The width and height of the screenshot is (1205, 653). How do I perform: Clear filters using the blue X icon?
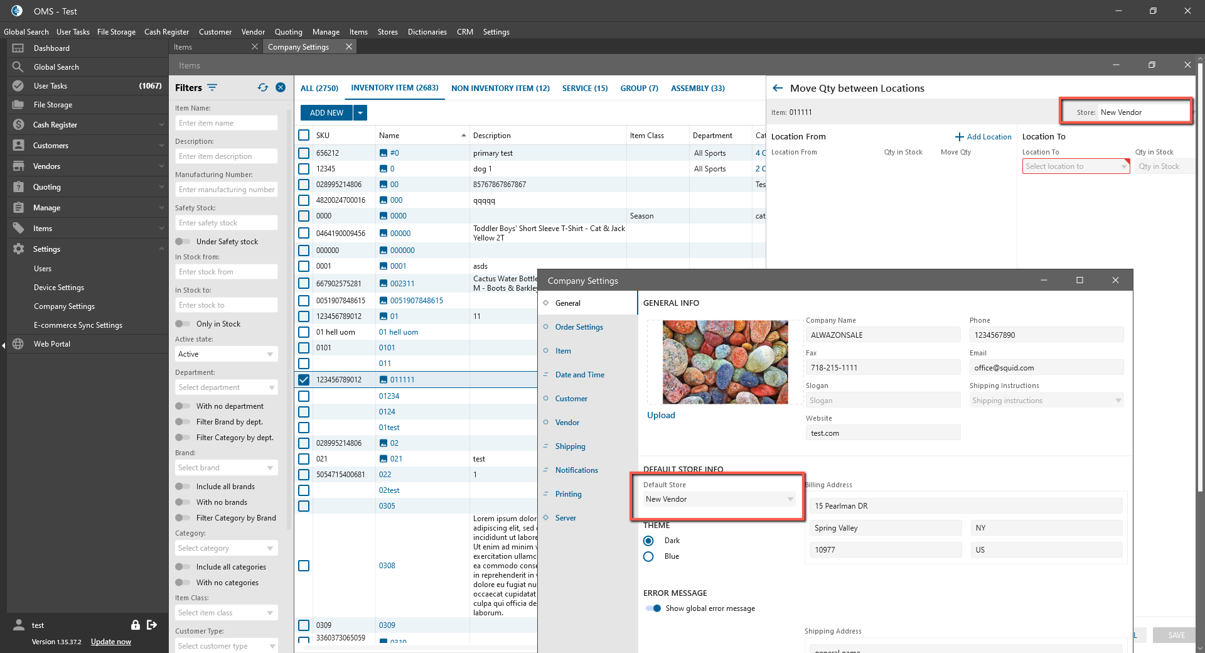pyautogui.click(x=281, y=88)
